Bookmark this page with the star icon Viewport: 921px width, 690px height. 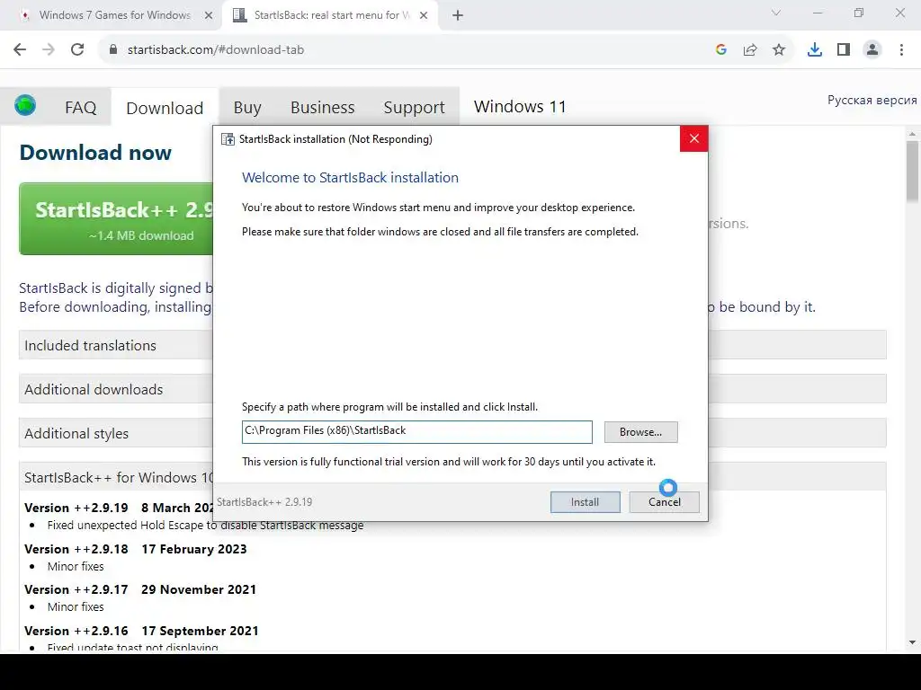779,50
